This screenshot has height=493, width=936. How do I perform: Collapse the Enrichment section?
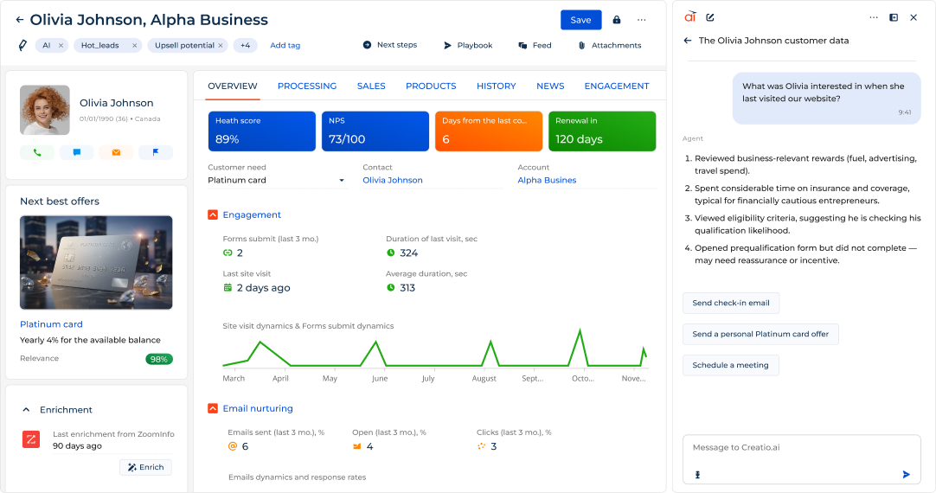(26, 410)
